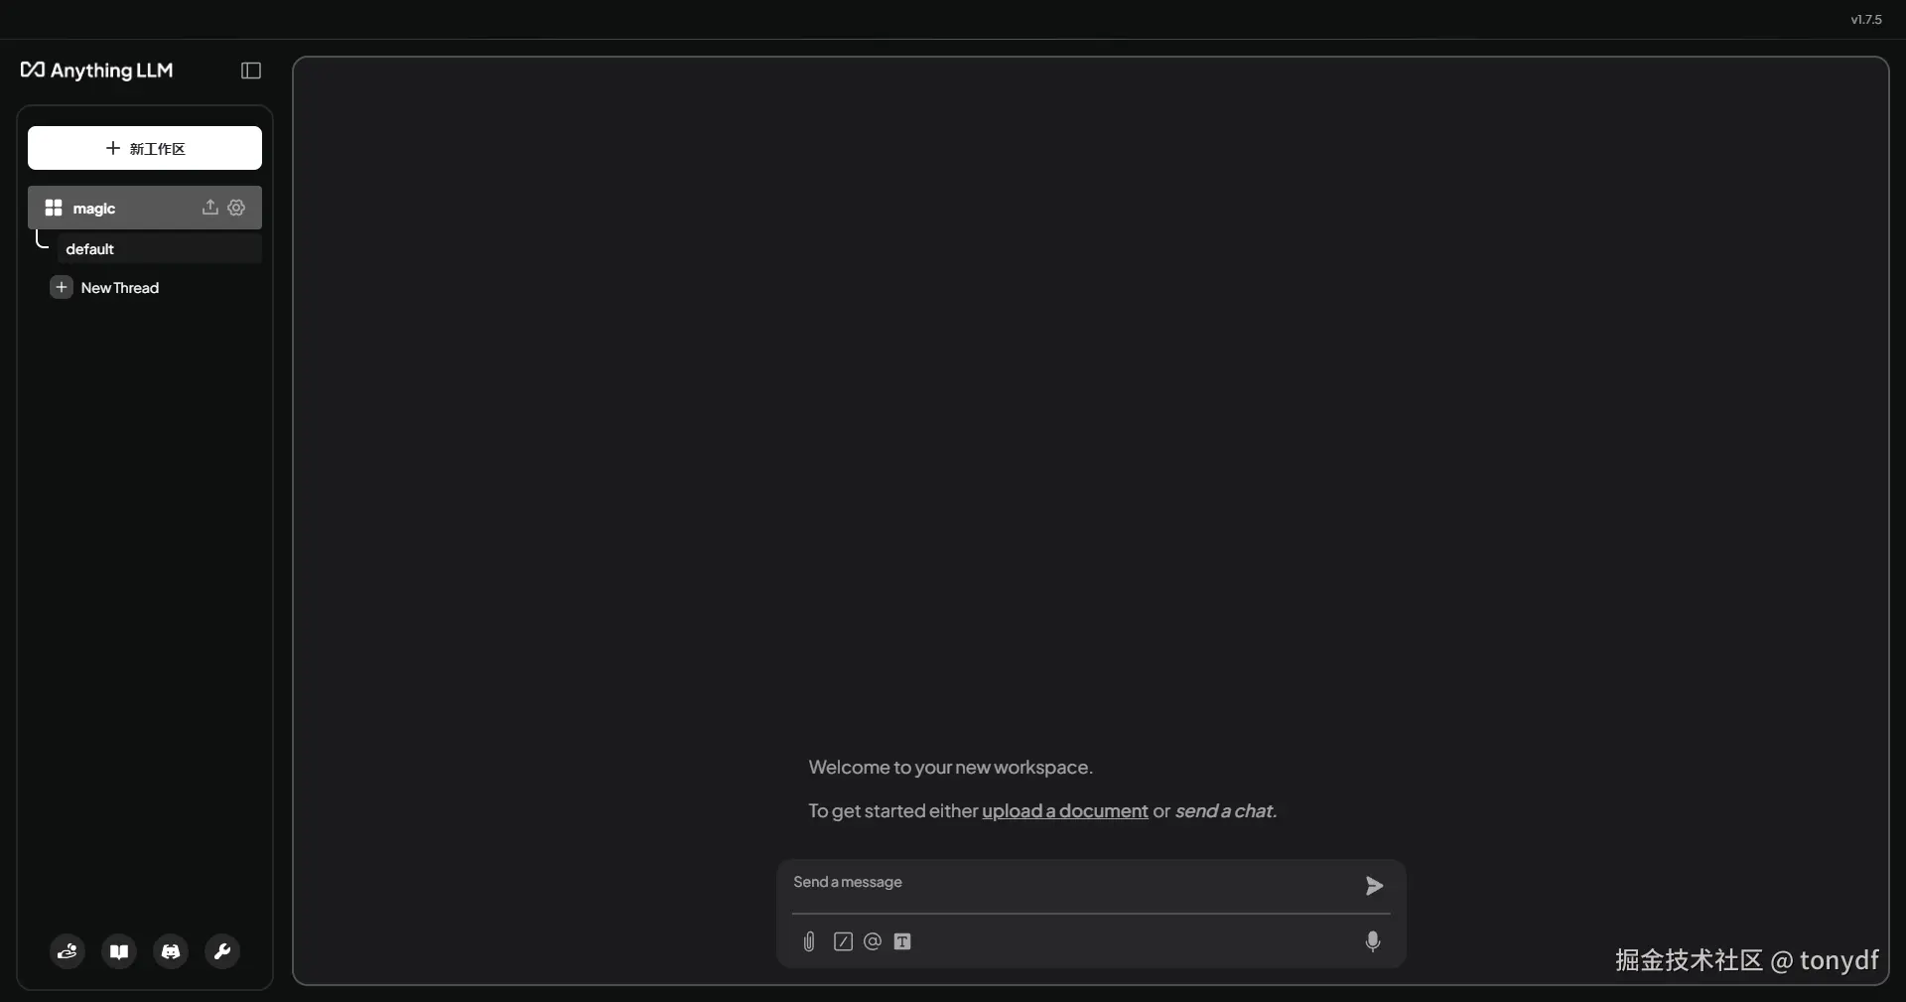
Task: Focus the Send a message field
Action: (x=1072, y=883)
